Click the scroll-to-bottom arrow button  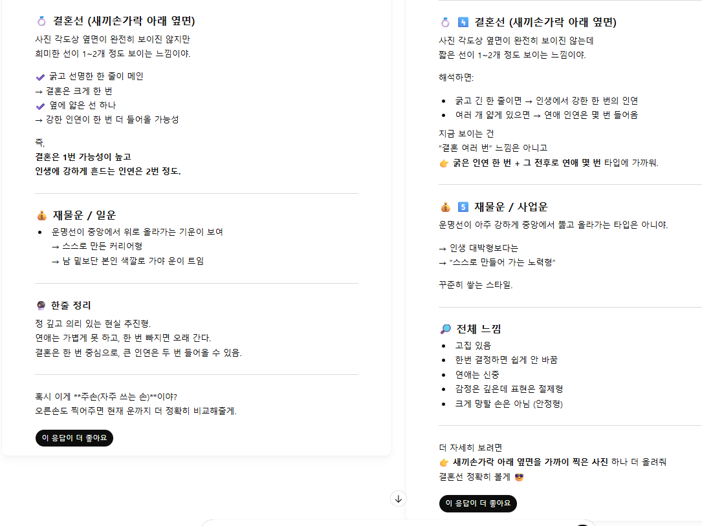pos(398,499)
